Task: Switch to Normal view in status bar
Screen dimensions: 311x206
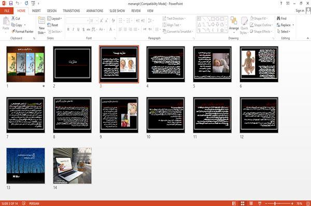Action: (234, 203)
